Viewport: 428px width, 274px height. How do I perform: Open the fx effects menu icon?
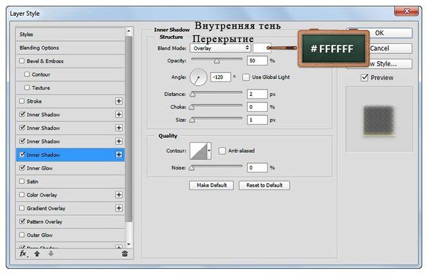[x=22, y=253]
